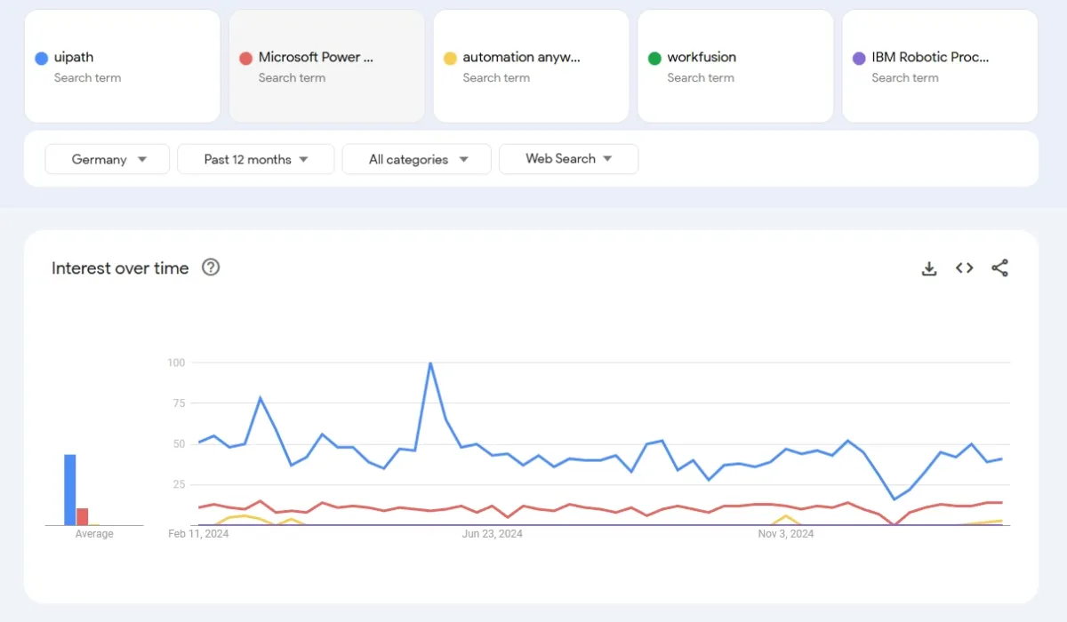Viewport: 1067px width, 622px height.
Task: Click the Feb 11, 2024 axis label
Action: tap(198, 534)
